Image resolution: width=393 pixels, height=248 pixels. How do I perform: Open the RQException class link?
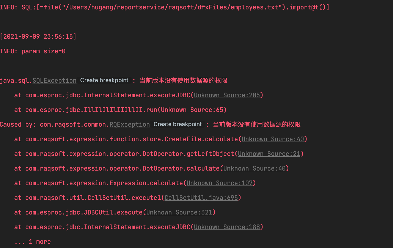click(130, 125)
